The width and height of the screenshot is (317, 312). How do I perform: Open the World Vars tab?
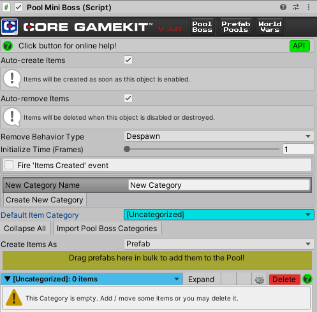coord(270,27)
